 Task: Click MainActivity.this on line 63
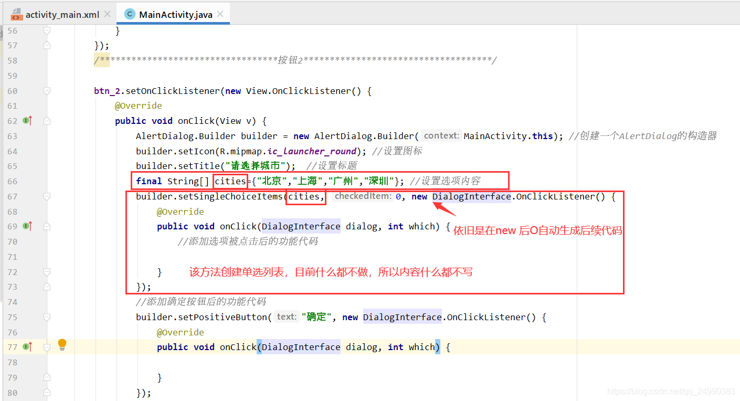click(x=509, y=136)
